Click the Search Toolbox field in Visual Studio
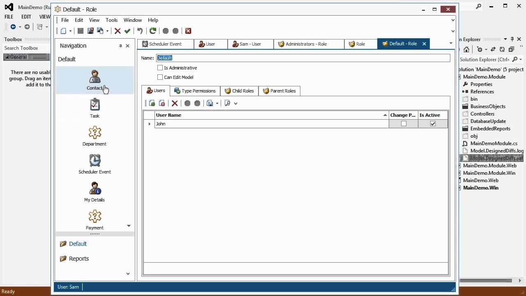Screen dimensions: 526x296 (26, 48)
